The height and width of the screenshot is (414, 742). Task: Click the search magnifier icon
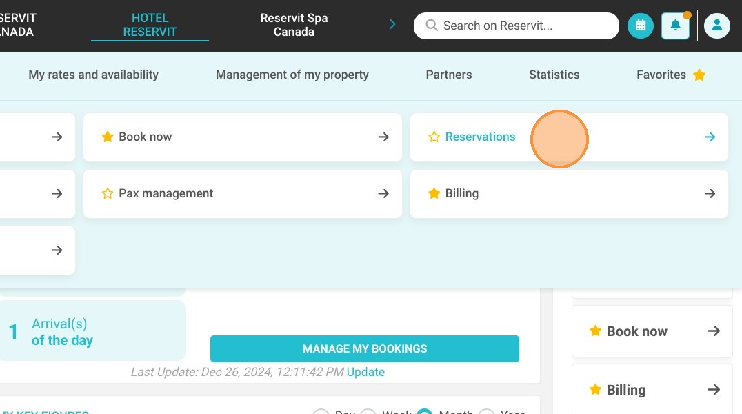[431, 25]
